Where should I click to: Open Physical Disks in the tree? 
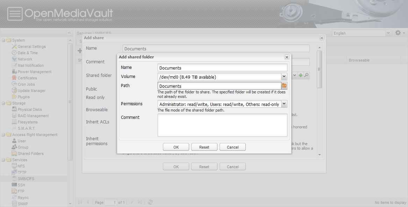tap(30, 109)
